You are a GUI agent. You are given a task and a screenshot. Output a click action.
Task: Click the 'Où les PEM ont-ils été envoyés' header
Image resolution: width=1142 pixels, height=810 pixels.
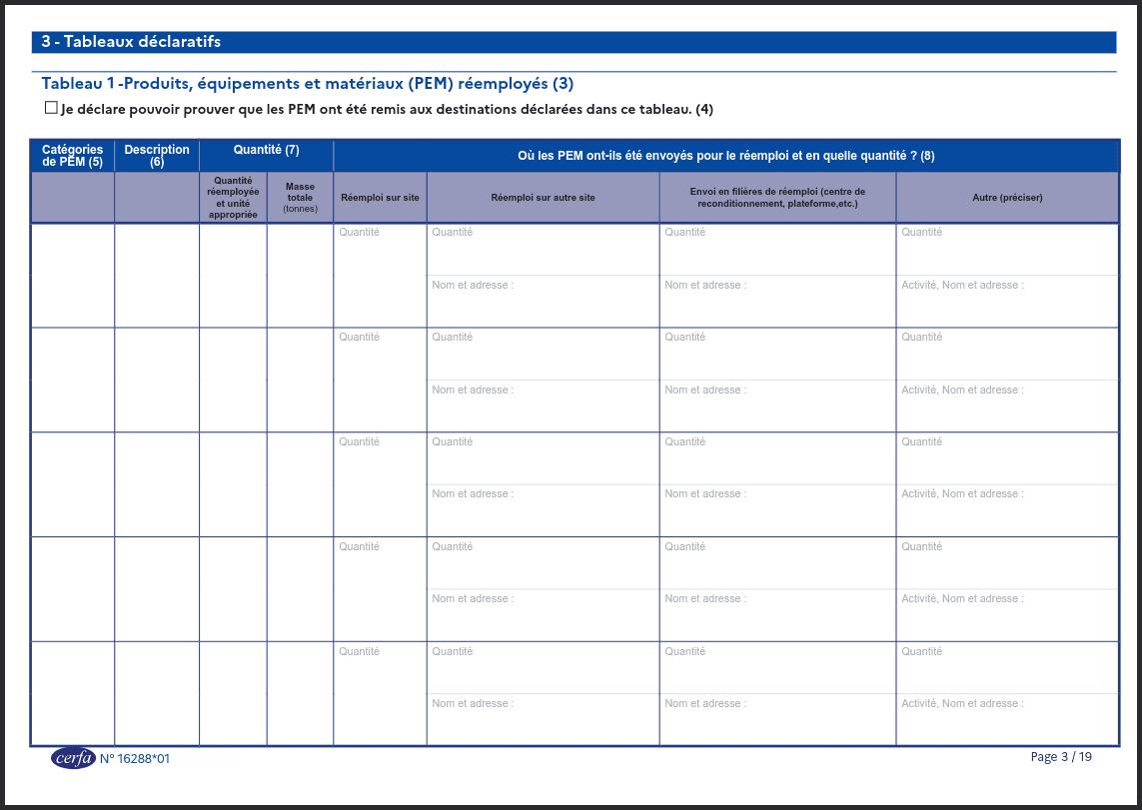(726, 156)
